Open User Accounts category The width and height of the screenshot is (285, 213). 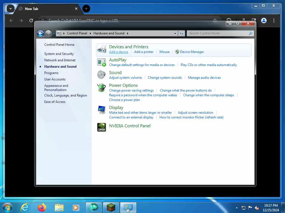[x=55, y=79]
